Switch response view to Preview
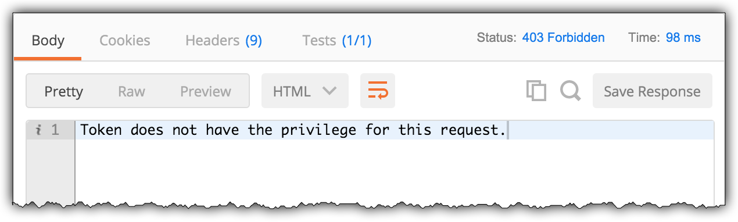This screenshot has width=738, height=222. [x=206, y=91]
